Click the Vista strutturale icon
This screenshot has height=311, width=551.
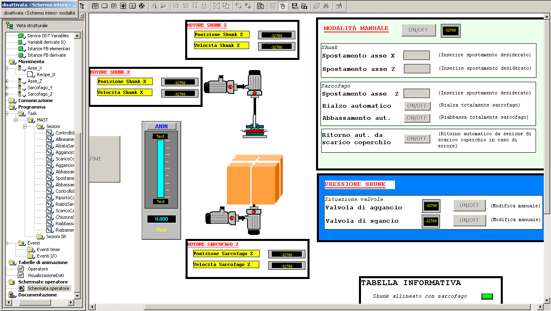(9, 26)
